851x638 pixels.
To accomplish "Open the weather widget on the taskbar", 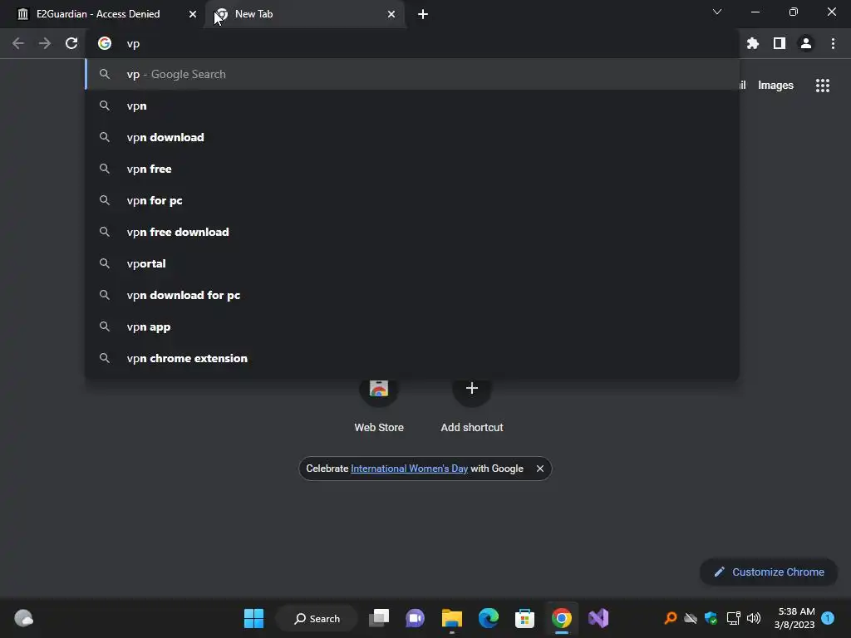I will pyautogui.click(x=23, y=618).
